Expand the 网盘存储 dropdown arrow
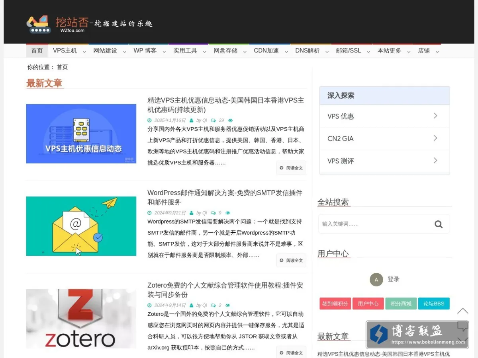 coord(245,52)
